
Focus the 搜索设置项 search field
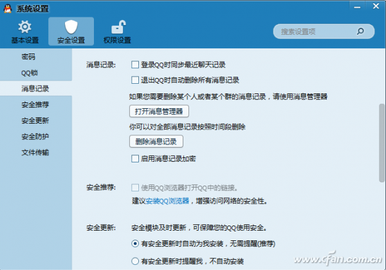[x=324, y=32]
